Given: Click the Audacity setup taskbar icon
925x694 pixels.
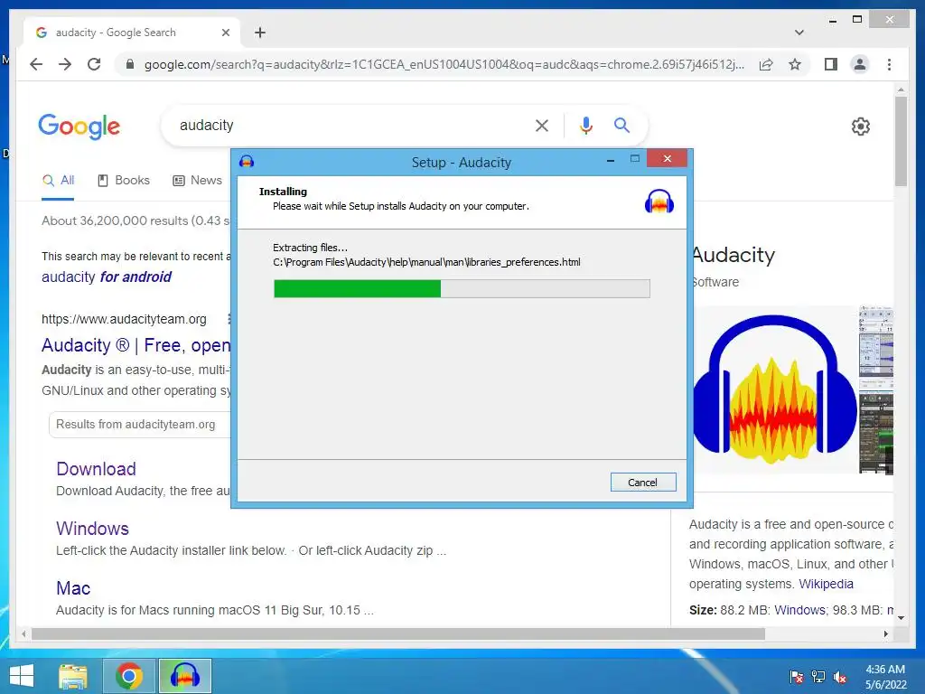Looking at the screenshot, I should coord(184,676).
